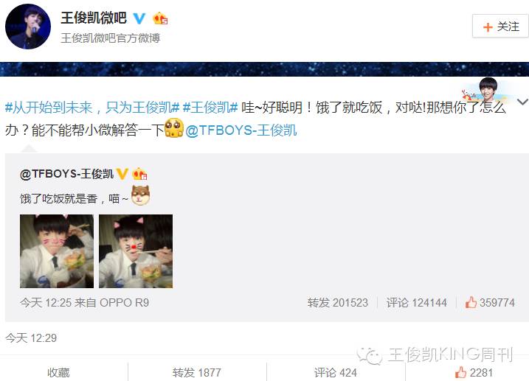
Task: Select the 收藏 tab at the bottom
Action: tap(58, 373)
